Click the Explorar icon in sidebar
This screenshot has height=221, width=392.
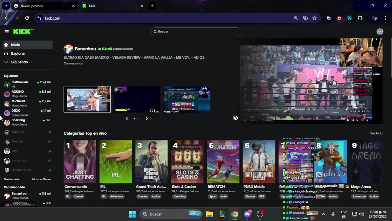(6, 53)
